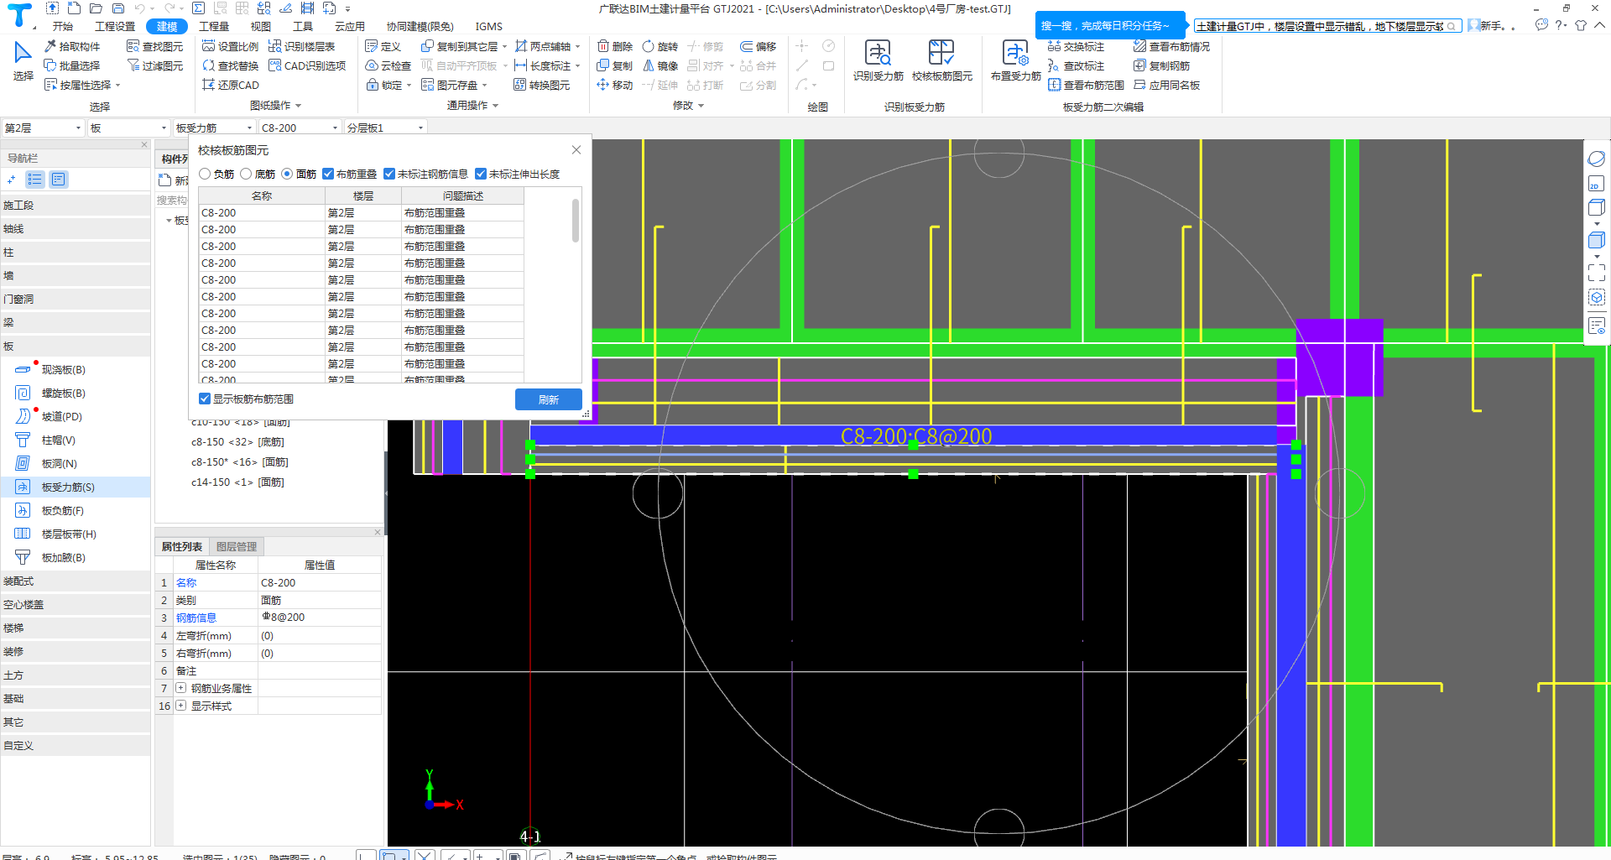The image size is (1611, 860).
Task: Click 应用同名板 tool
Action: click(1167, 85)
